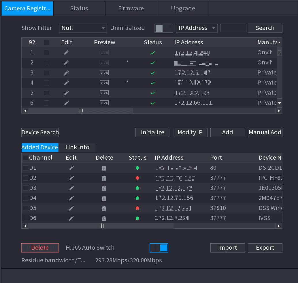Check the select-all box in searched device header
Viewport: 298px width, 283px height.
tap(46, 43)
